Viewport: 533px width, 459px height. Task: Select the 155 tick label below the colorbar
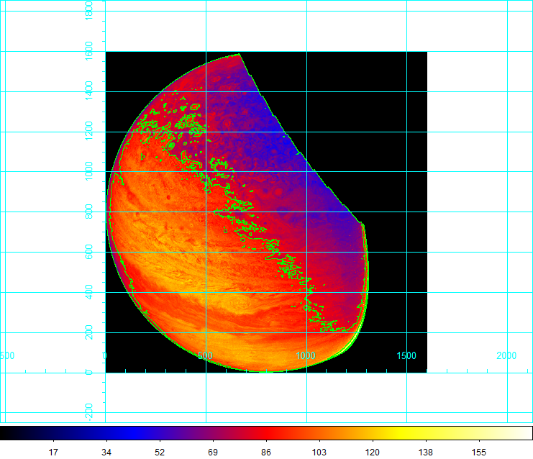pyautogui.click(x=478, y=452)
